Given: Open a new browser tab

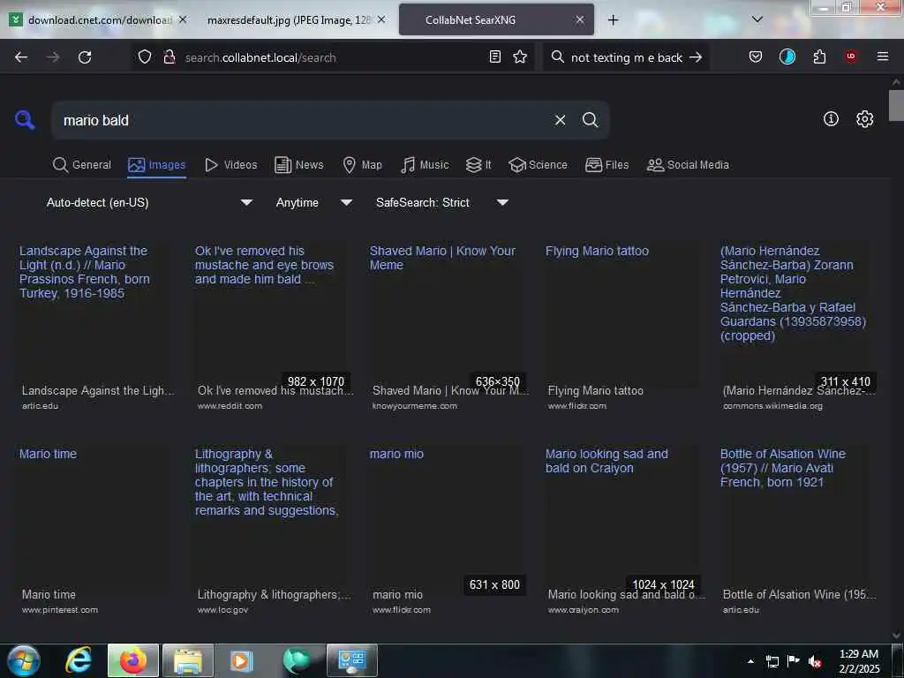Looking at the screenshot, I should (x=613, y=20).
